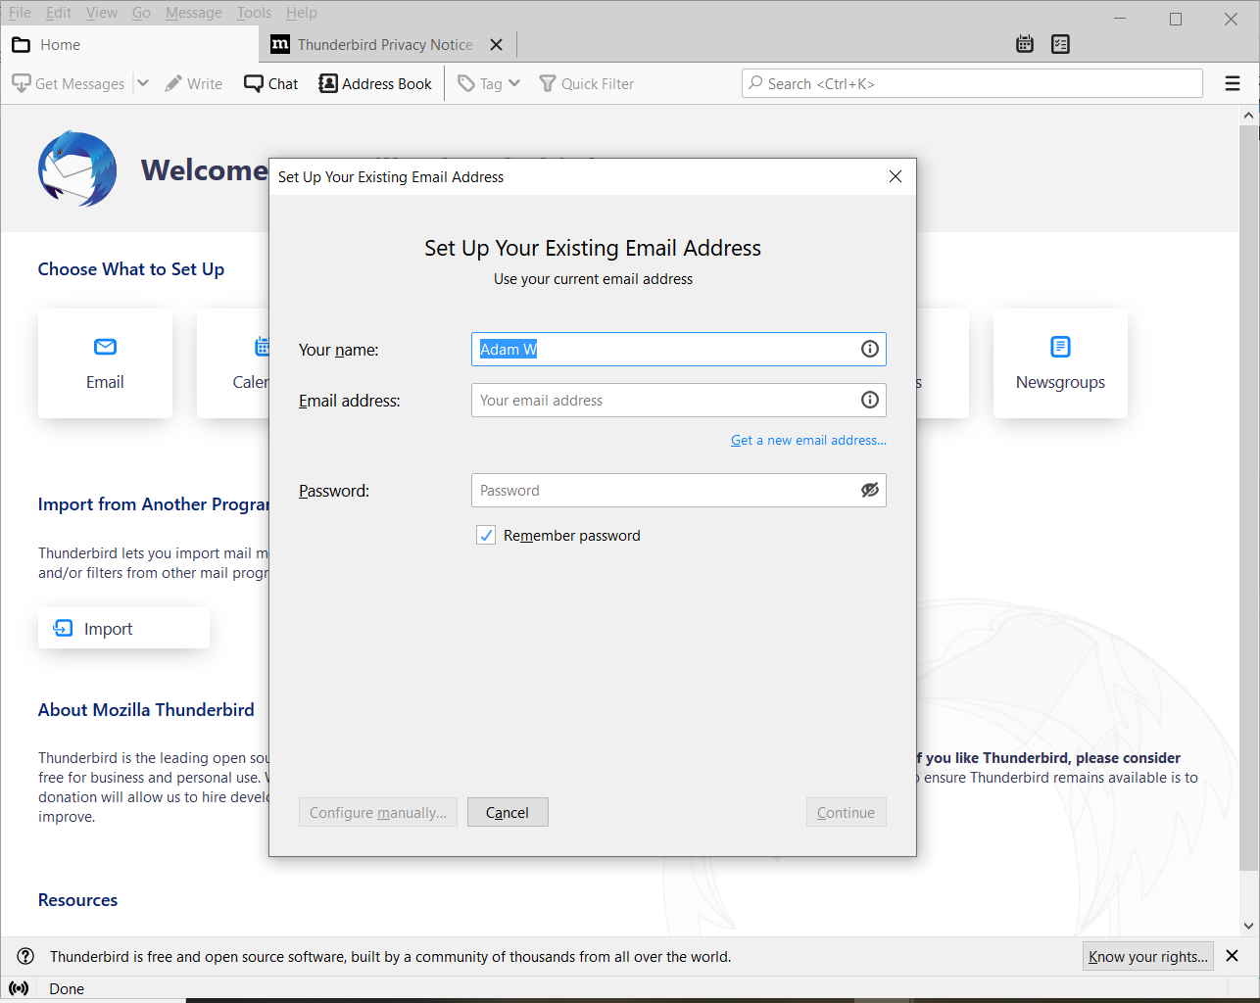Image resolution: width=1260 pixels, height=1003 pixels.
Task: Click the Cancel button
Action: click(508, 813)
